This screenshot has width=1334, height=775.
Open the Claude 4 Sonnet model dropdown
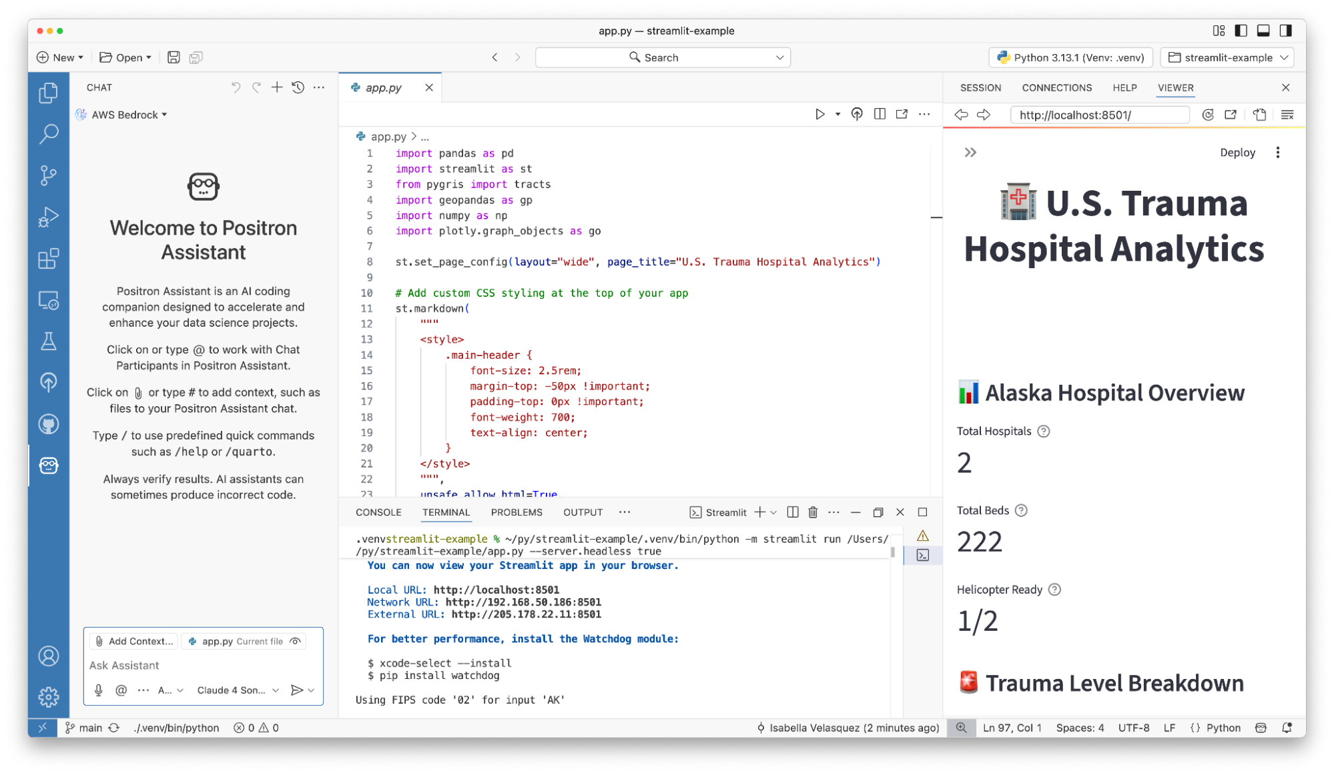(238, 690)
